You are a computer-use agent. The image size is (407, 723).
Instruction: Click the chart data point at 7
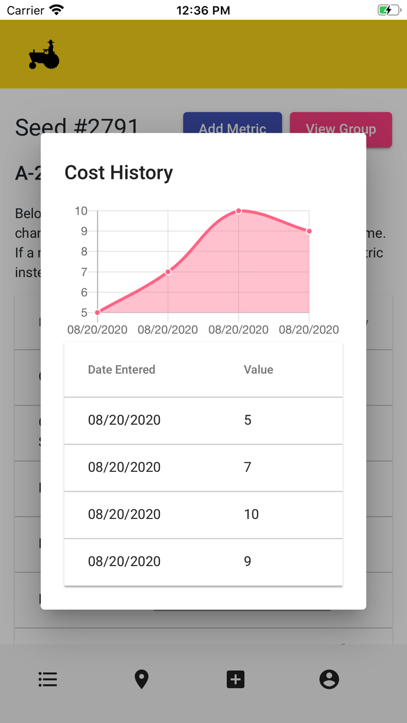click(x=168, y=272)
